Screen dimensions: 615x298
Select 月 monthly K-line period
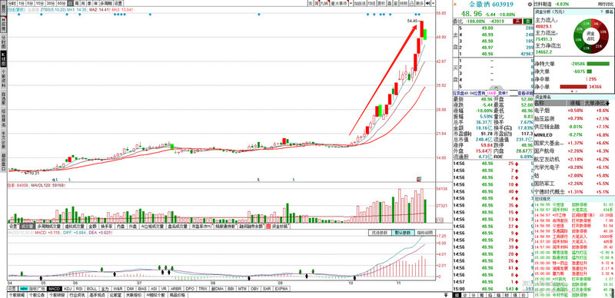(83, 3)
